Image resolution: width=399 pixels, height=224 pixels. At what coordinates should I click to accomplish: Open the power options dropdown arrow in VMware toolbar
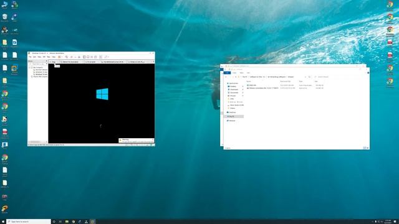[x=62, y=57]
